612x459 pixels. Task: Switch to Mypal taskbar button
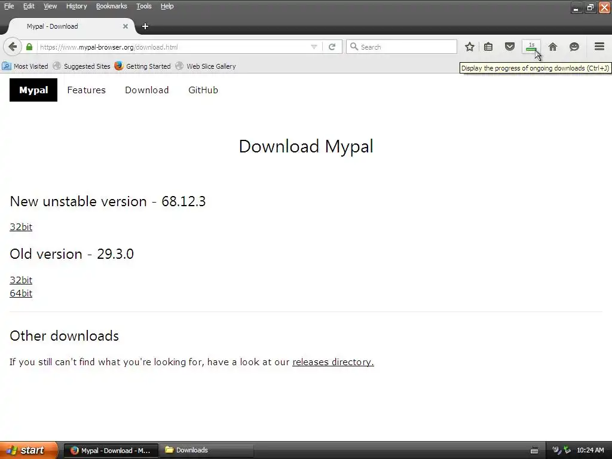(111, 451)
